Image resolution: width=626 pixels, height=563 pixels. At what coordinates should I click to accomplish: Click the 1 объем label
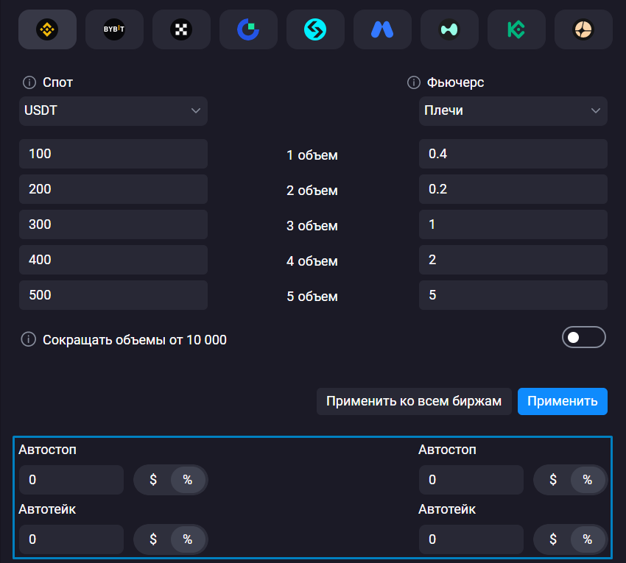tap(312, 155)
